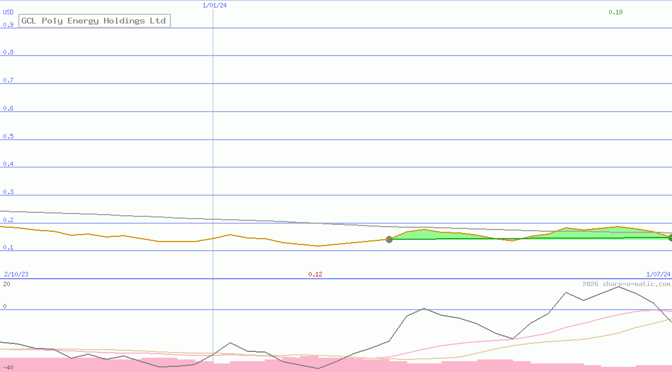
Task: Click the GCL Poly Energy Holdings Ltd title box
Action: (95, 21)
